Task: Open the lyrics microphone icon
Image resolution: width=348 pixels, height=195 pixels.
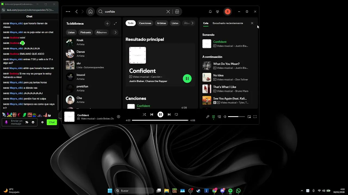Action: [x=208, y=117]
